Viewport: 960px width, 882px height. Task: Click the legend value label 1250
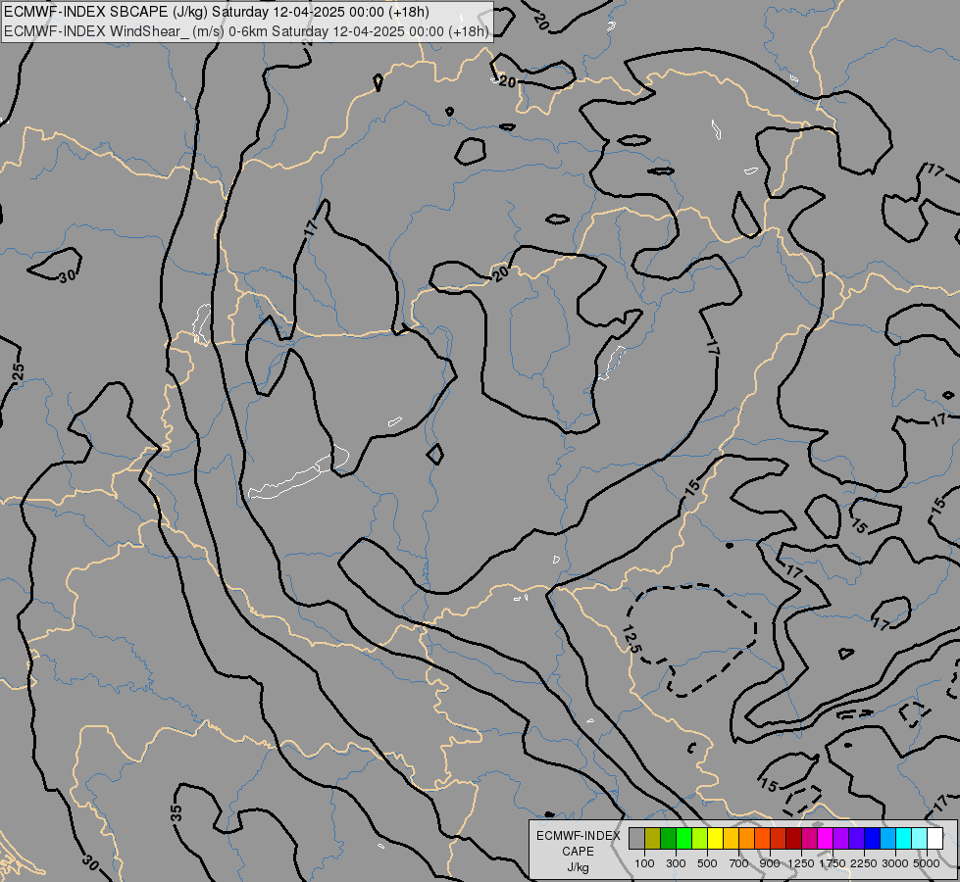pos(801,863)
